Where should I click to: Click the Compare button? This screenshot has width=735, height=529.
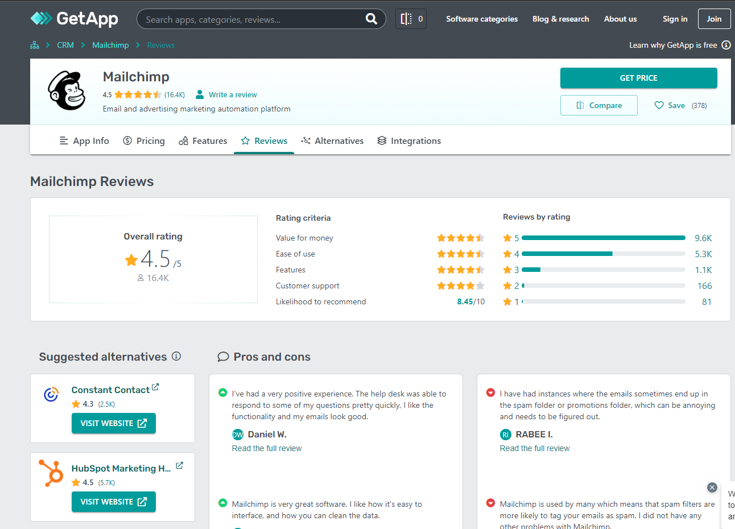[598, 105]
